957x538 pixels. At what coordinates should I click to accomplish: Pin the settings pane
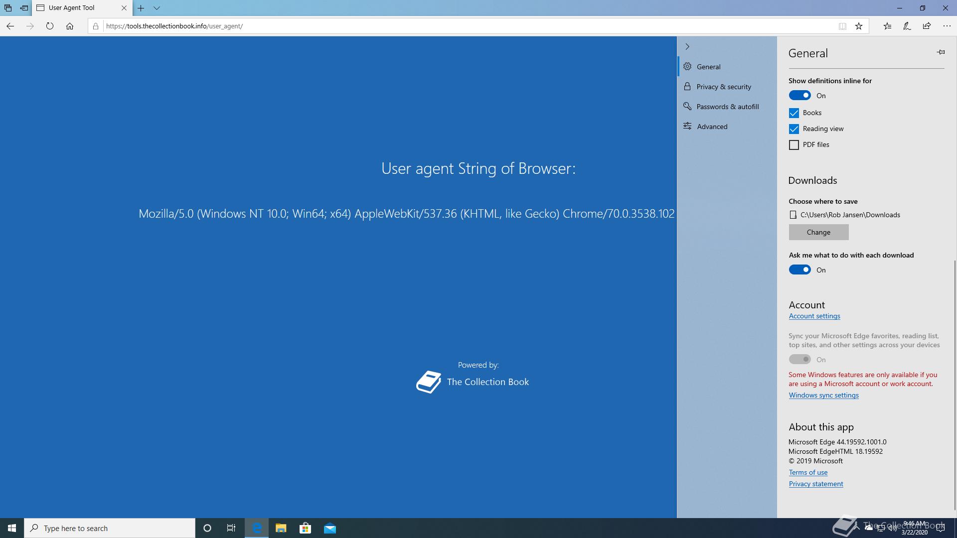(941, 52)
